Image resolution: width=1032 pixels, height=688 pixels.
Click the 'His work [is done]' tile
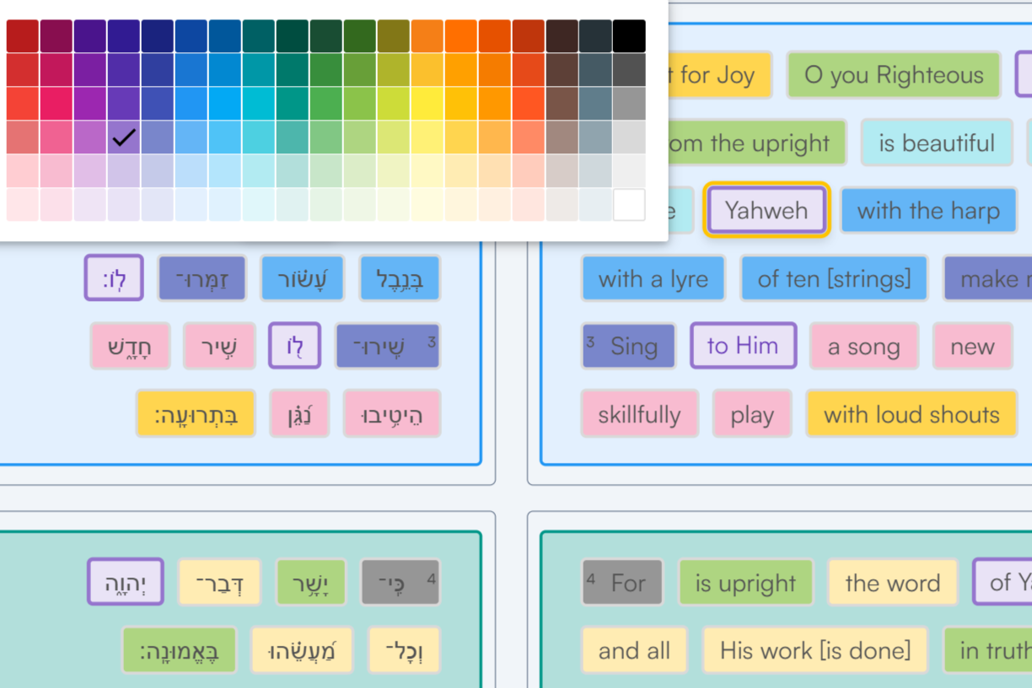[x=814, y=650]
